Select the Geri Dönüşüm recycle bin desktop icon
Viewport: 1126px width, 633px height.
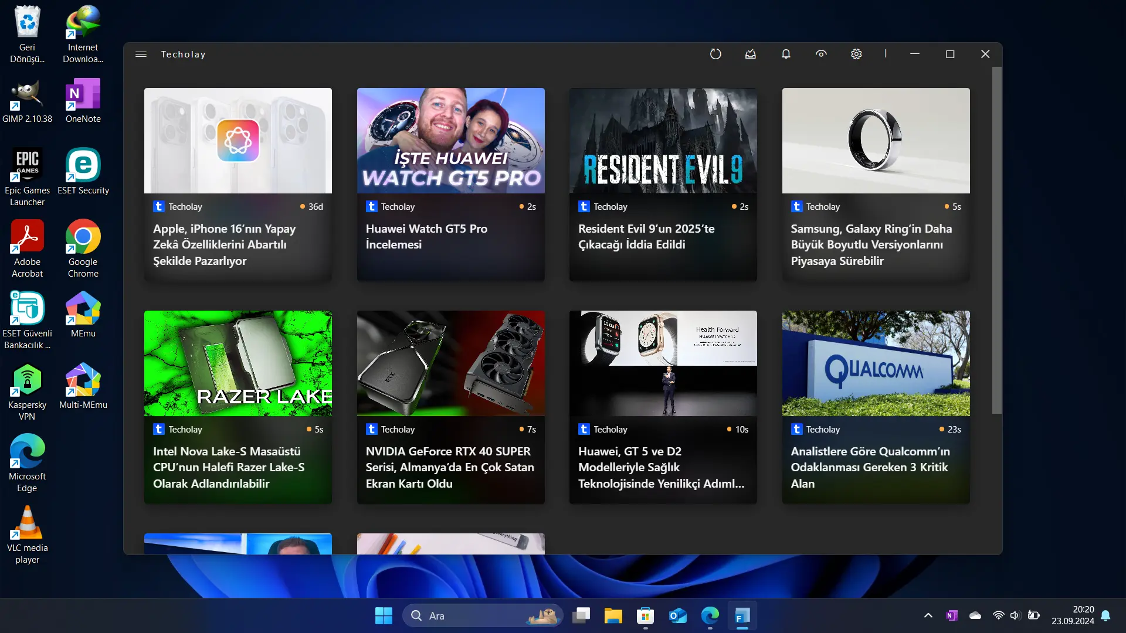point(27,35)
